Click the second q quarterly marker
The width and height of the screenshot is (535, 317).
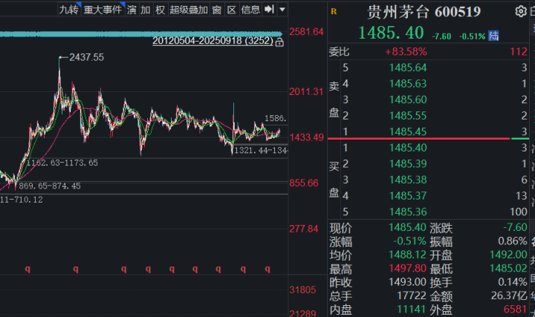pyautogui.click(x=76, y=269)
